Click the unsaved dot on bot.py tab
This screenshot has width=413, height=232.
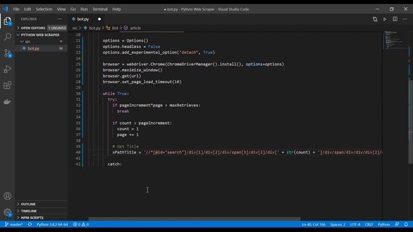[x=99, y=19]
